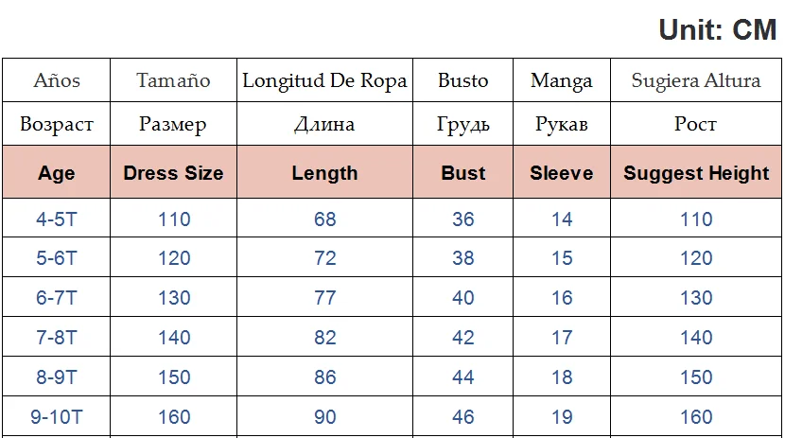
Task: Select the Spanish 'Tamaño' header cell
Action: [x=173, y=80]
